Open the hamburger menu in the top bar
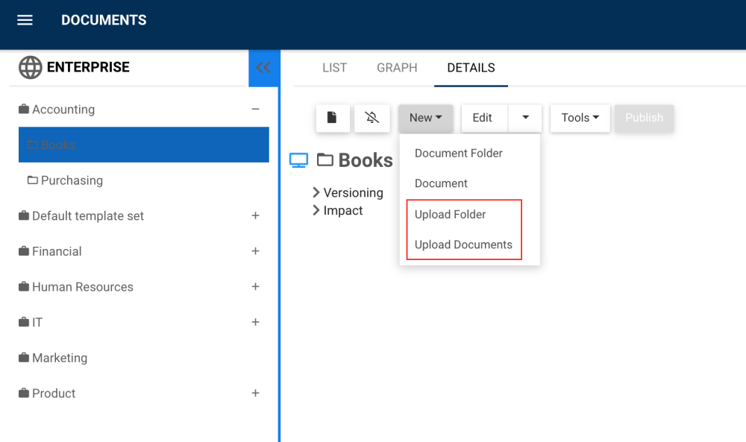The width and height of the screenshot is (746, 442). coord(25,20)
